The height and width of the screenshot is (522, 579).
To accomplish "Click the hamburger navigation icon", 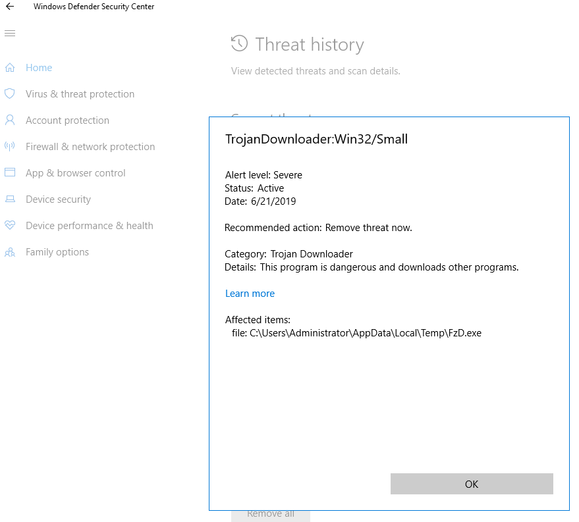I will [10, 33].
